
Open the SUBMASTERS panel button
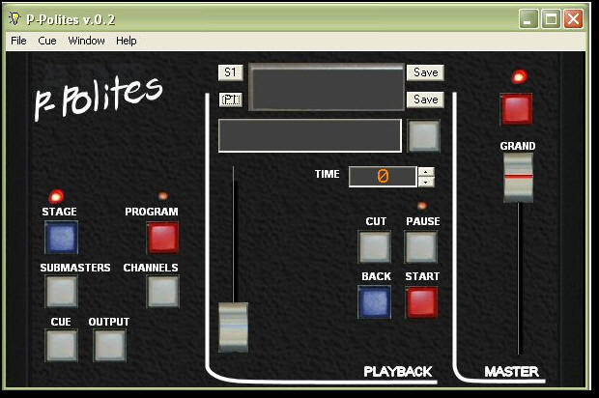pyautogui.click(x=61, y=292)
